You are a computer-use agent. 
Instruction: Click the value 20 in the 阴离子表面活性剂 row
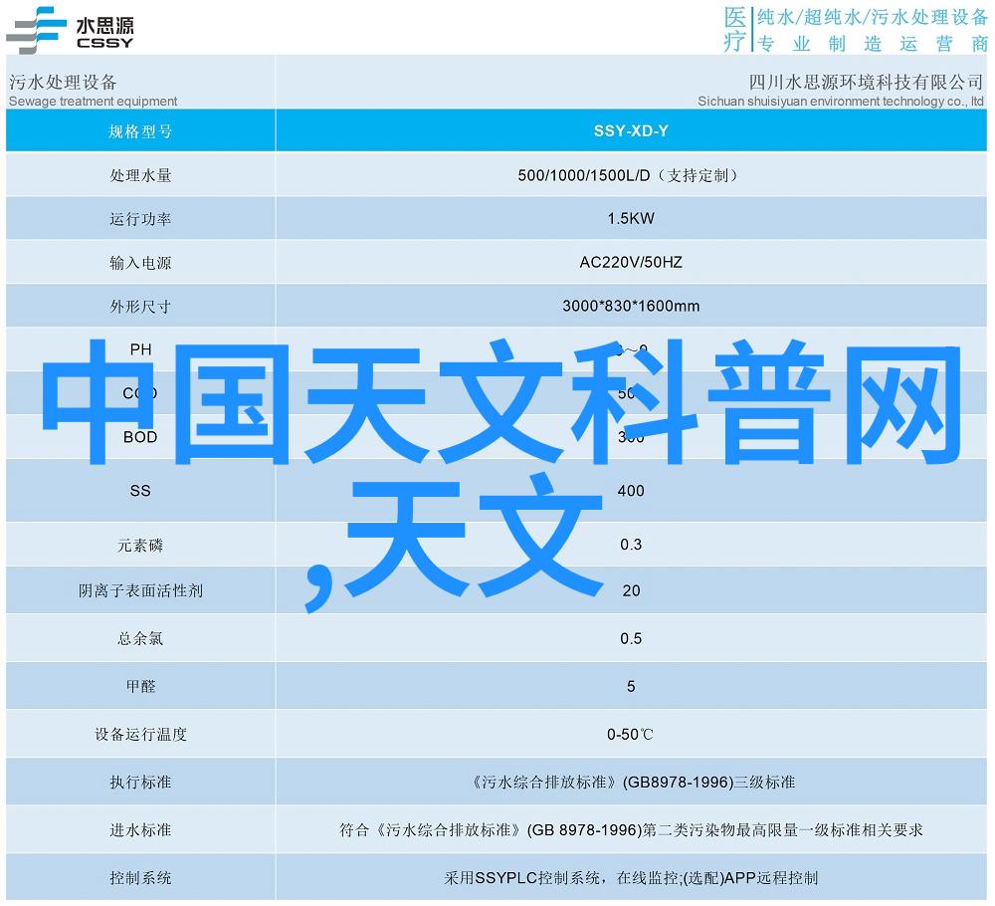(x=631, y=591)
